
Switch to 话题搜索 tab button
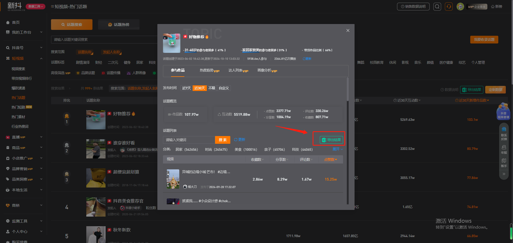tap(72, 25)
